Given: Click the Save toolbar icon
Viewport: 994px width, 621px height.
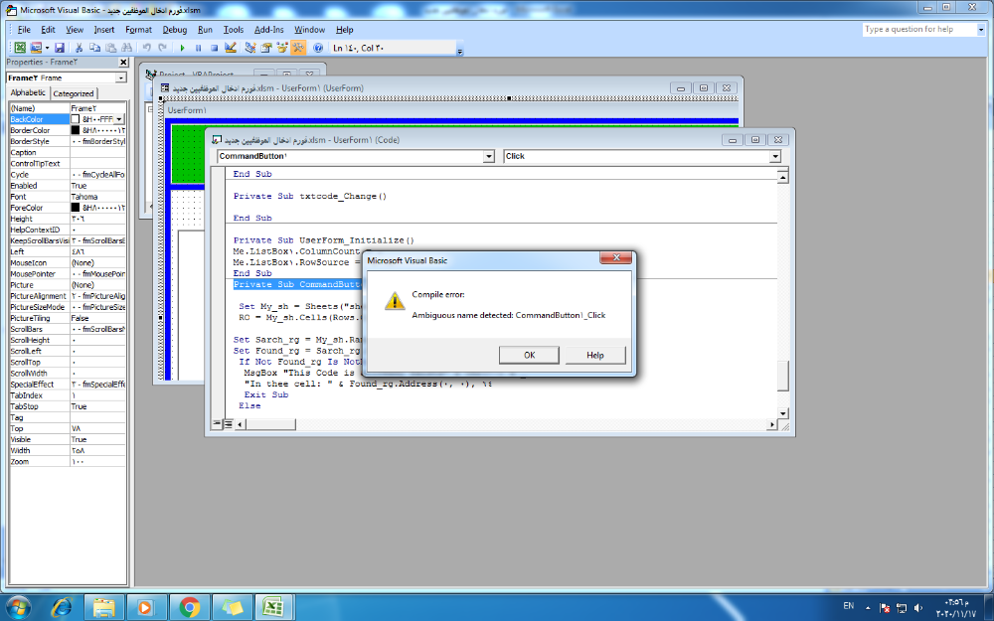Looking at the screenshot, I should pos(60,48).
